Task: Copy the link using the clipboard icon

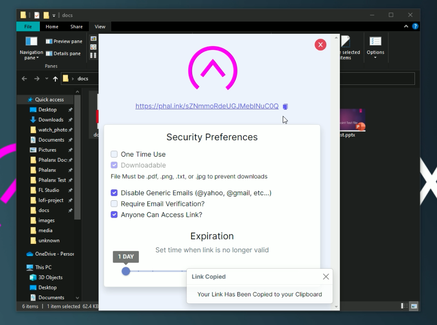Action: click(286, 106)
